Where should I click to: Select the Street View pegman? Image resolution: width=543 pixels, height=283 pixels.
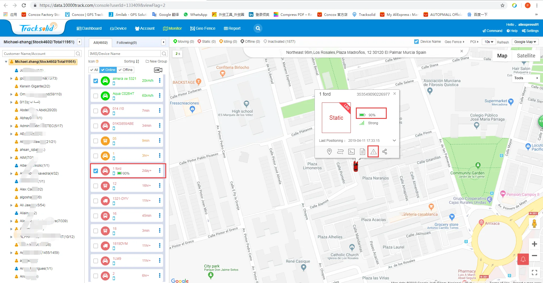tap(534, 224)
